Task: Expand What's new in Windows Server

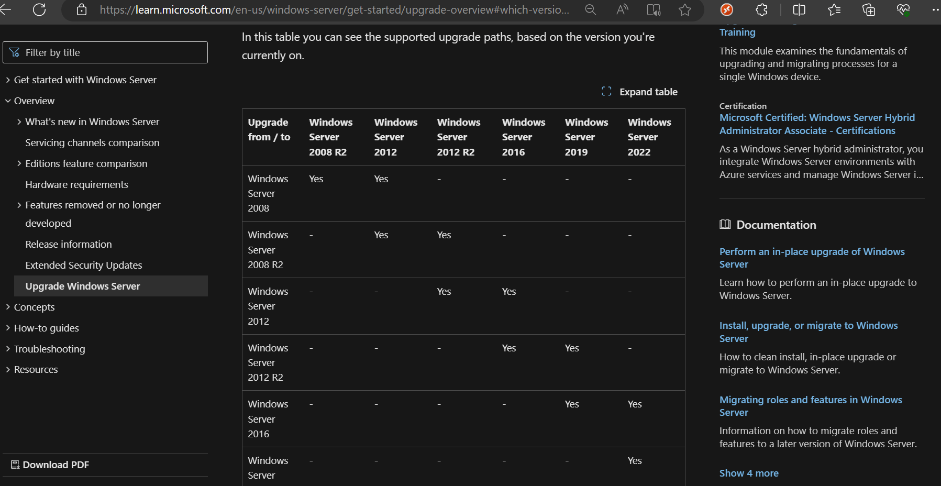Action: (19, 121)
